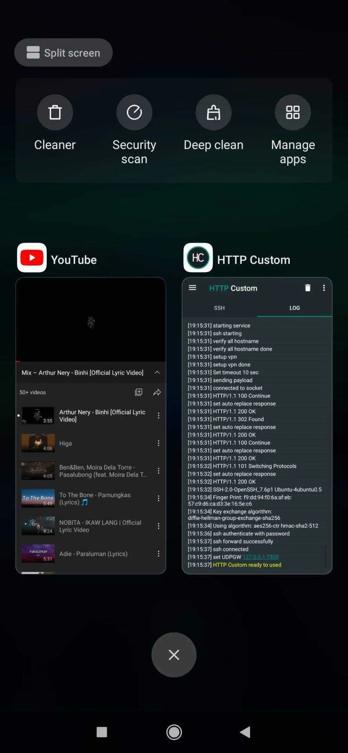Image resolution: width=348 pixels, height=753 pixels.
Task: Open the Deep clean icon
Action: 213,113
